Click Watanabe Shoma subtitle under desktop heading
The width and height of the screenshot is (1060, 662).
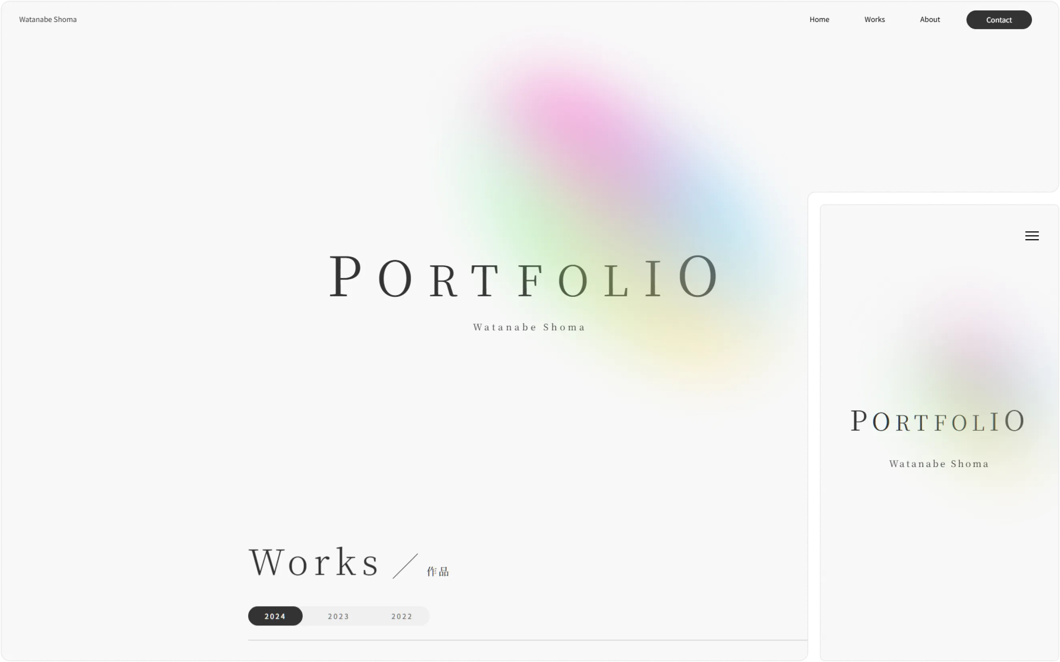(529, 327)
